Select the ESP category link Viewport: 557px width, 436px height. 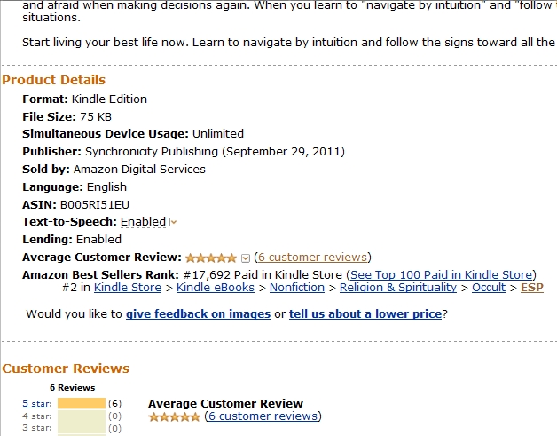[x=532, y=288]
